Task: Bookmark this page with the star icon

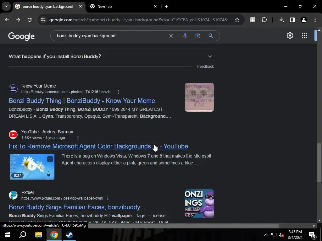Action: [237, 20]
